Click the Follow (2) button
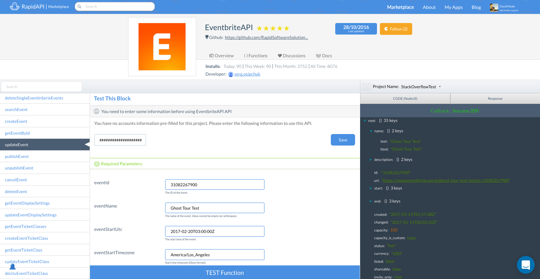Screen dimensions: 540x279 tap(396, 29)
